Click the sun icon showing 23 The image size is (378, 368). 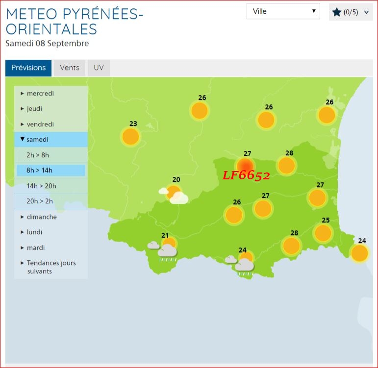coord(130,136)
